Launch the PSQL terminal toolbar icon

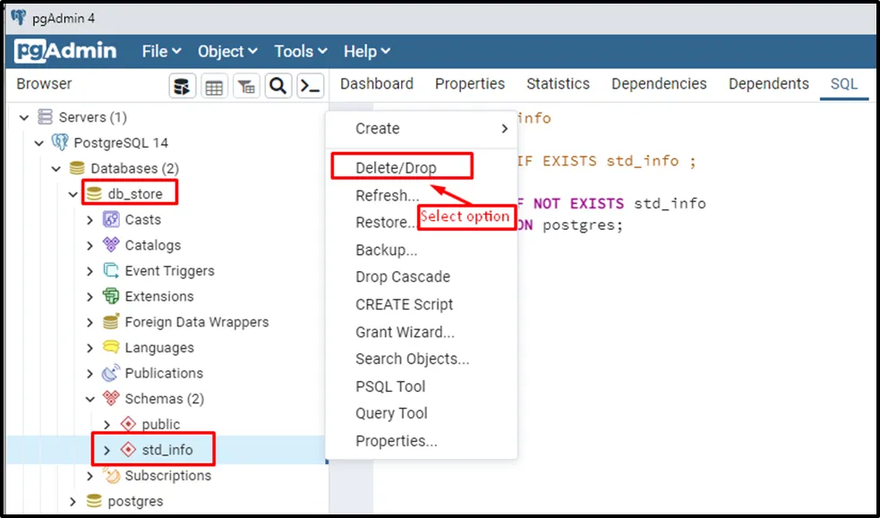(x=310, y=86)
